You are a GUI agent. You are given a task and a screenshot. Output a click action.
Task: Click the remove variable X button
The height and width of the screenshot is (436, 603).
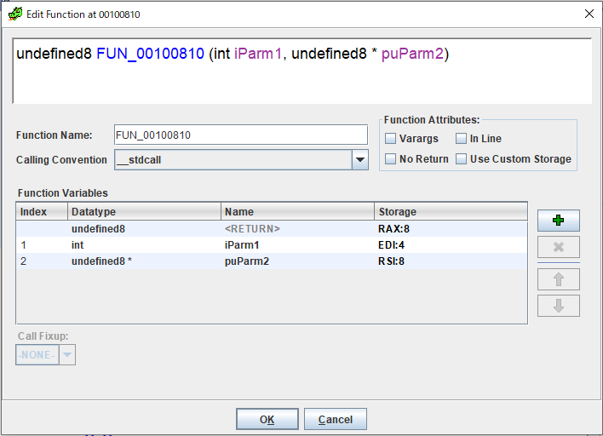[558, 247]
